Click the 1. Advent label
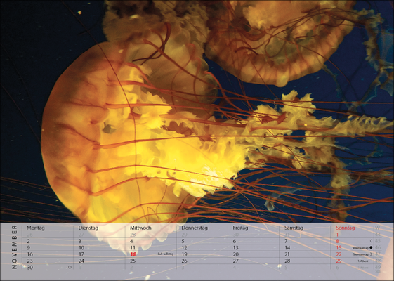The height and width of the screenshot is (281, 394). pos(363,261)
